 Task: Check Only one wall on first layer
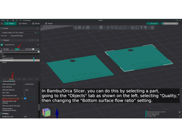click(x=24, y=106)
